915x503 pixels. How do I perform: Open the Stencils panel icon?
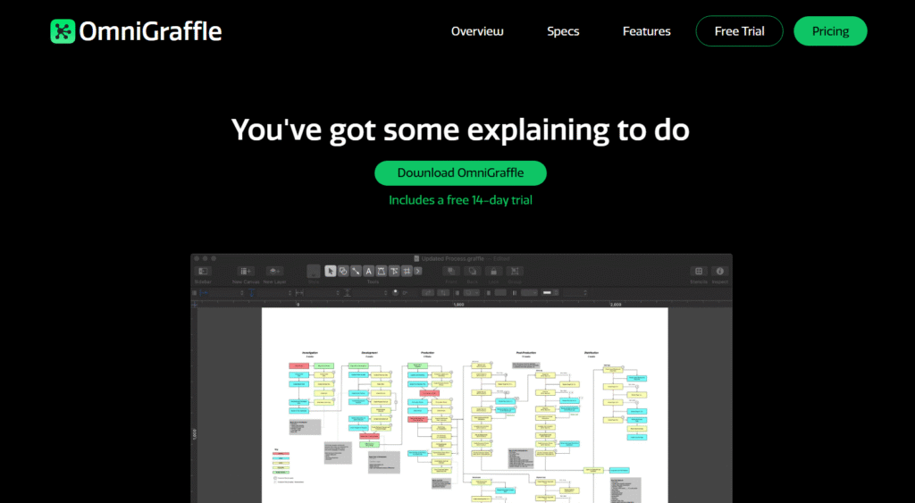pos(699,271)
